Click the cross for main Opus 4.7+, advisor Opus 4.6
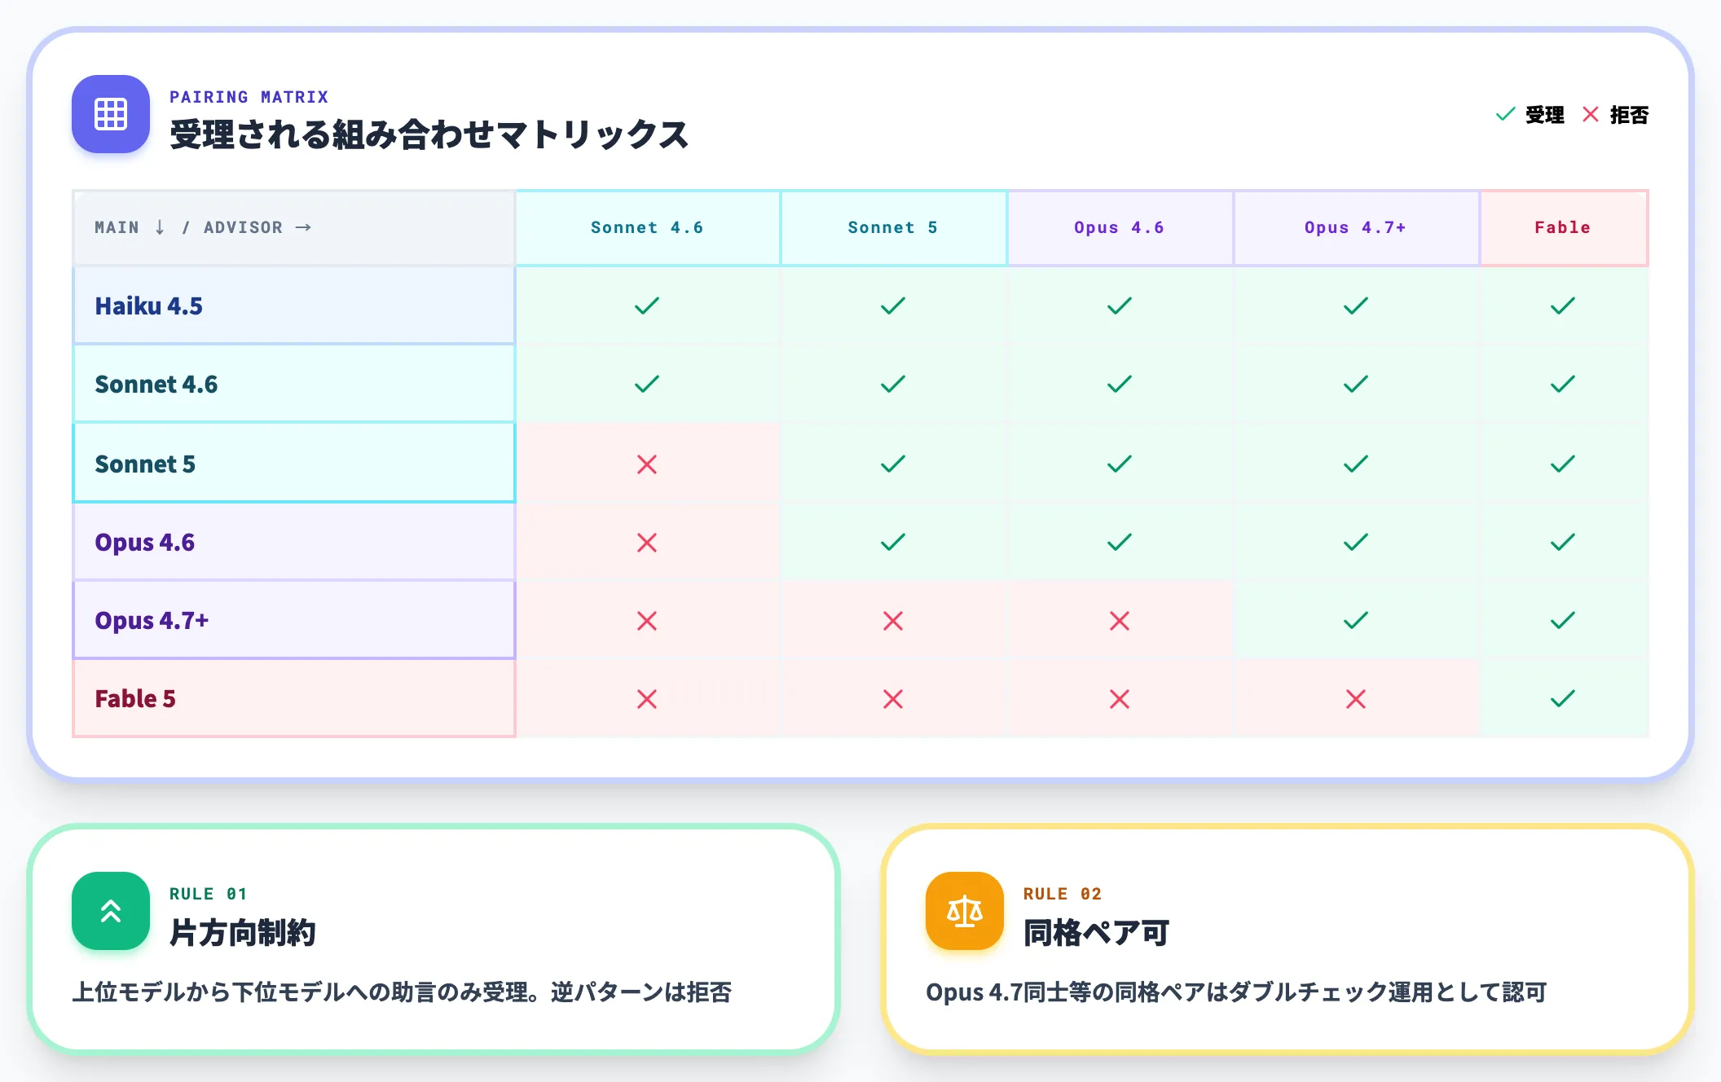 tap(1120, 621)
